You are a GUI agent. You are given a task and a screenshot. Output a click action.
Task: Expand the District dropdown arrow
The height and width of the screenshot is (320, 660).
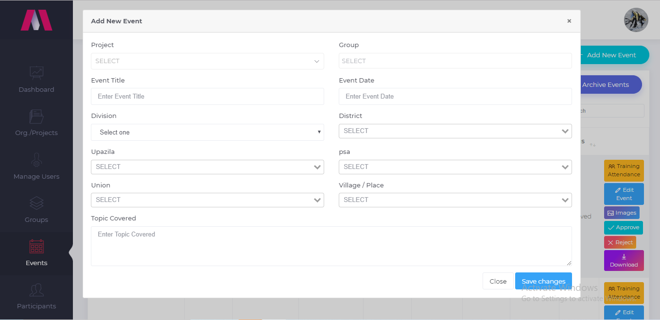pos(565,131)
